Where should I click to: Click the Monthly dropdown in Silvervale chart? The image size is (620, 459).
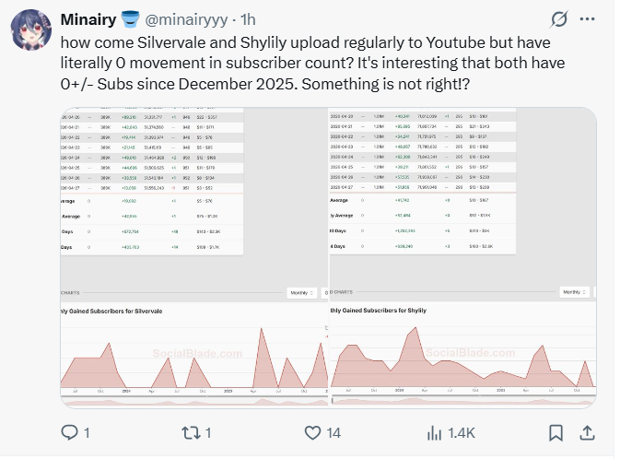pos(303,292)
